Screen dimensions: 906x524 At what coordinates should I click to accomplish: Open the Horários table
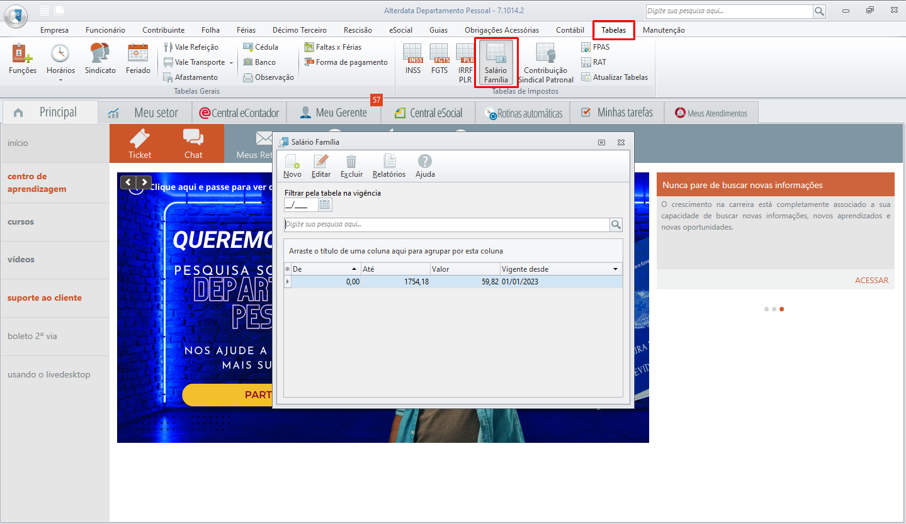click(60, 58)
